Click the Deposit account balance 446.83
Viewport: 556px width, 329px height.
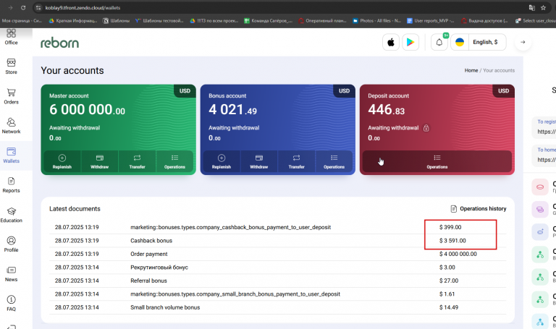386,110
